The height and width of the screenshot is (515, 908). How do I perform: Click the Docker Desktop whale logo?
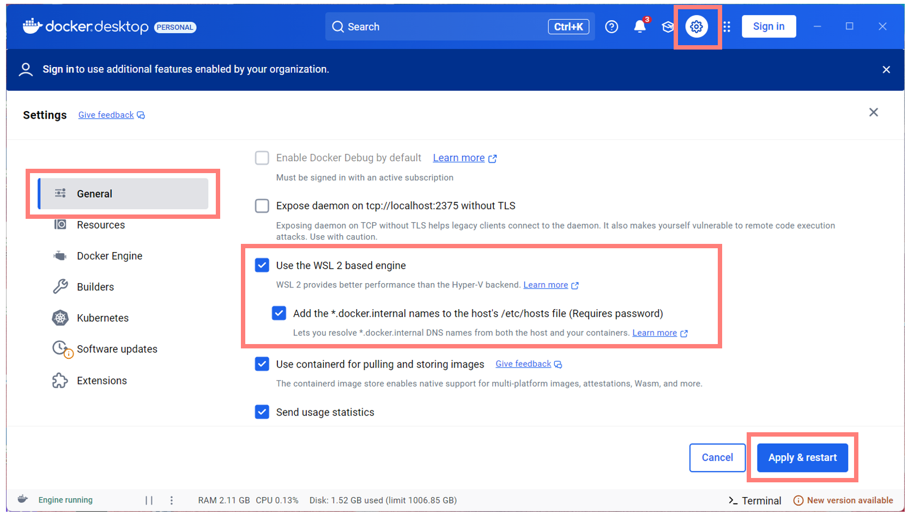[x=32, y=26]
